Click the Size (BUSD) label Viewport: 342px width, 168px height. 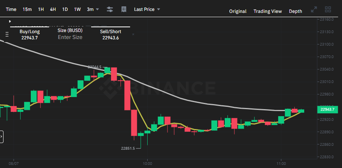click(x=70, y=30)
